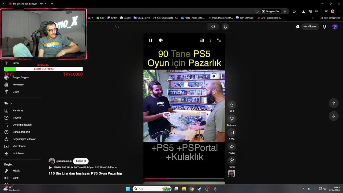Open Chrome profile avatar
This screenshot has height=193, width=343.
click(x=333, y=11)
